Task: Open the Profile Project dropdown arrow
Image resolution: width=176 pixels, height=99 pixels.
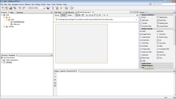Action: (74, 8)
